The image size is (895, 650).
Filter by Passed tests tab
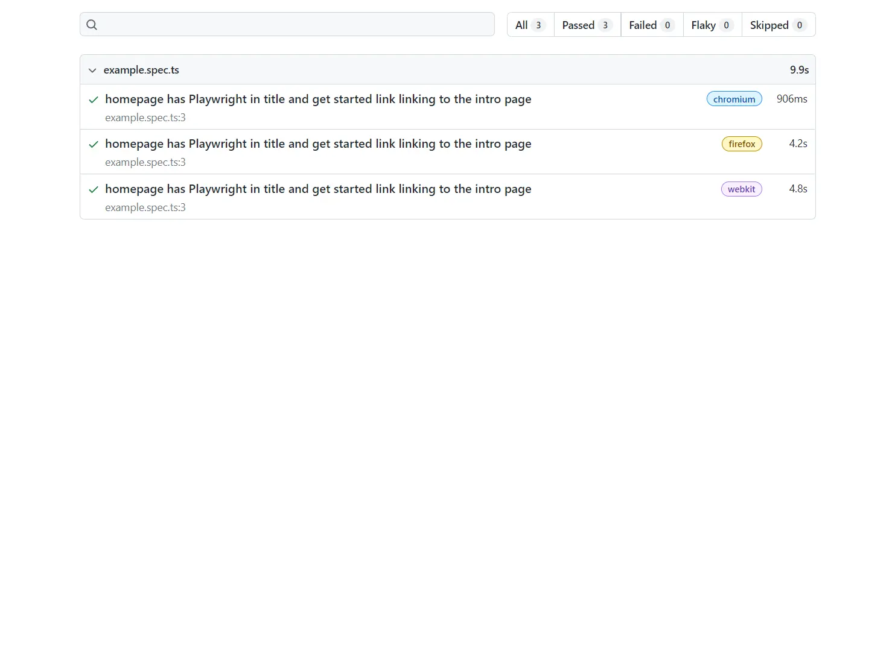pos(587,25)
